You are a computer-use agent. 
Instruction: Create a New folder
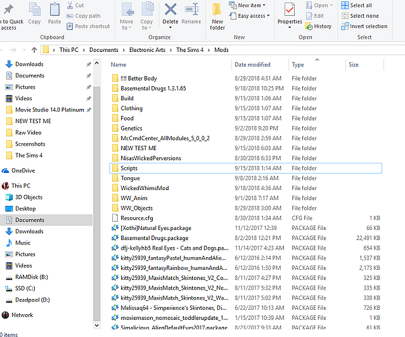[x=217, y=16]
